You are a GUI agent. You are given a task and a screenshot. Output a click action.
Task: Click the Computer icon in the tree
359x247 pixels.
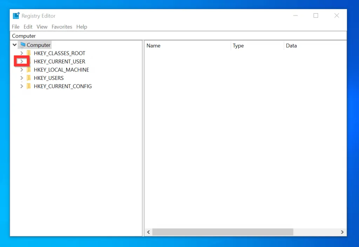tap(22, 45)
